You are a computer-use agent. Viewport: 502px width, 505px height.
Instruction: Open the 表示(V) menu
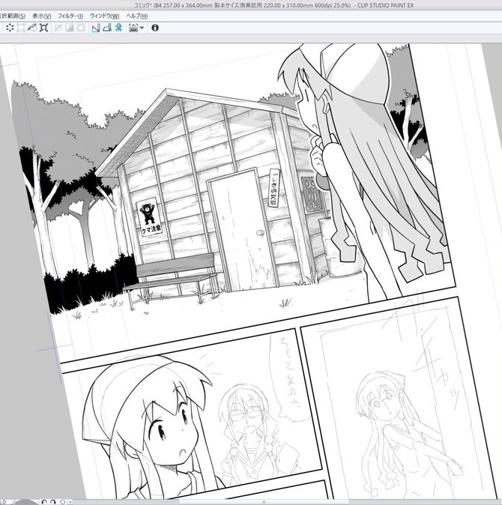pyautogui.click(x=42, y=16)
